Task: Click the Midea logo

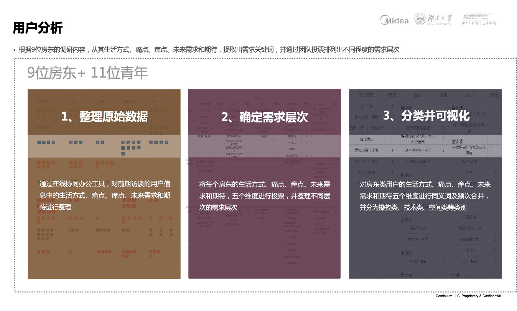Action: pos(394,20)
